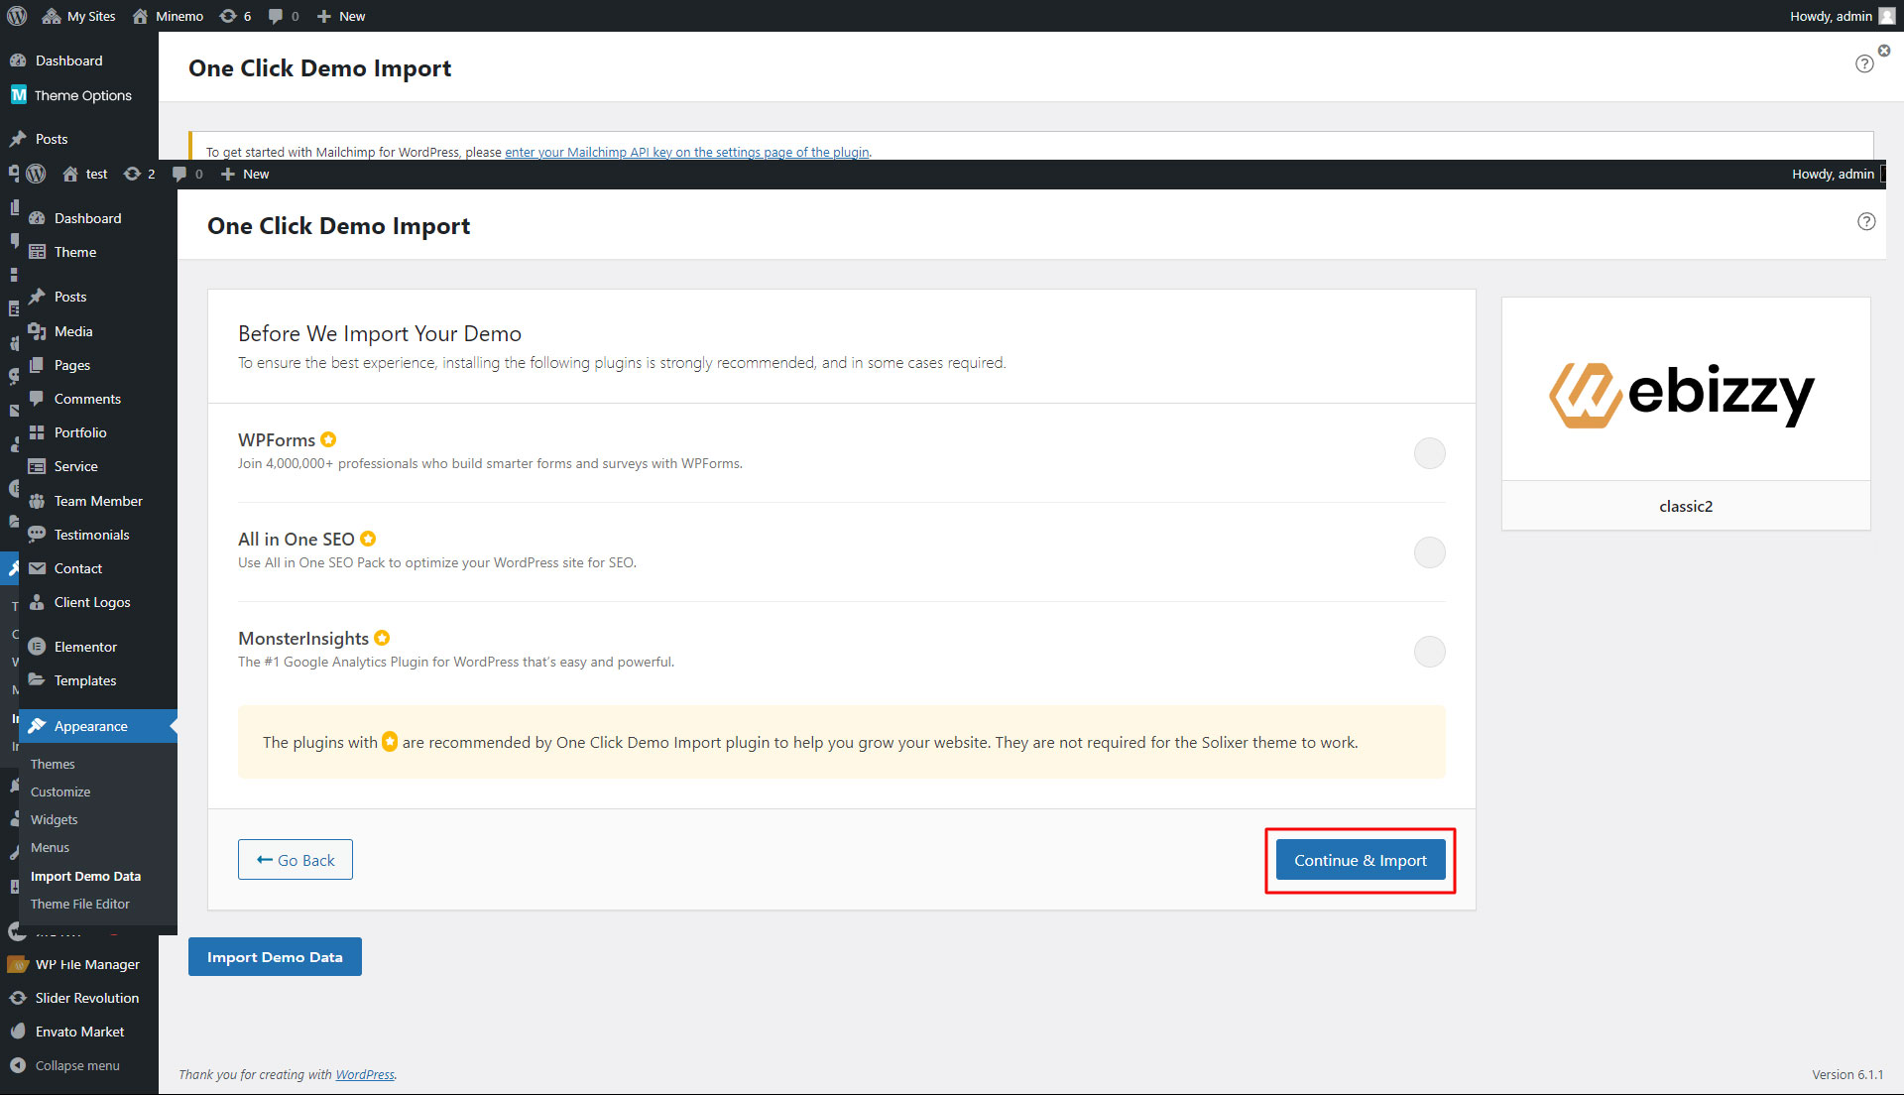This screenshot has height=1095, width=1904.
Task: Toggle the All in One SEO plugin checkbox
Action: [x=1429, y=552]
